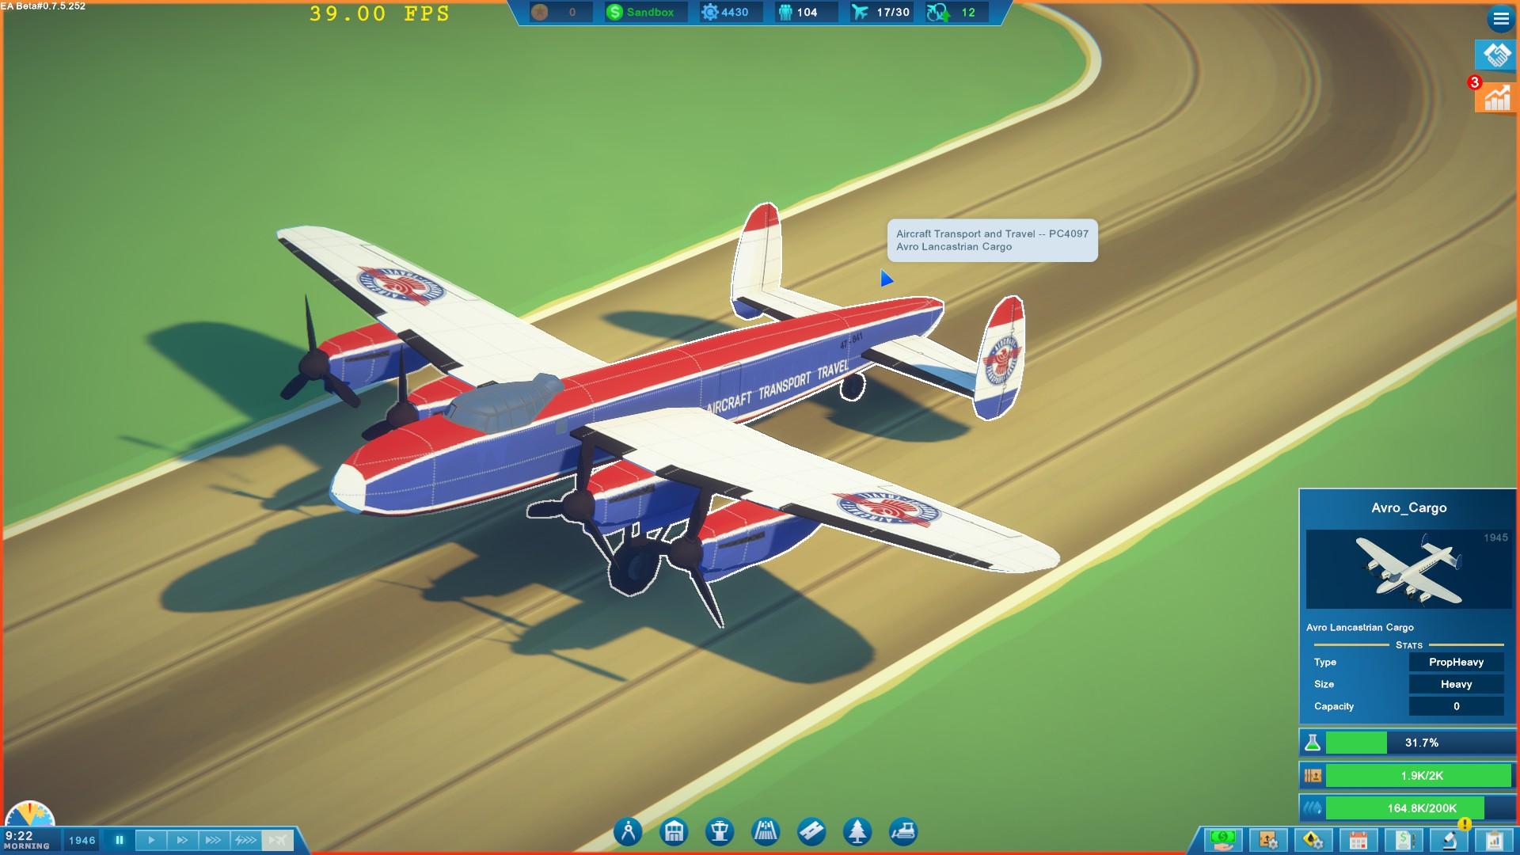Open the cargo management settings
The image size is (1520, 855).
click(1268, 839)
